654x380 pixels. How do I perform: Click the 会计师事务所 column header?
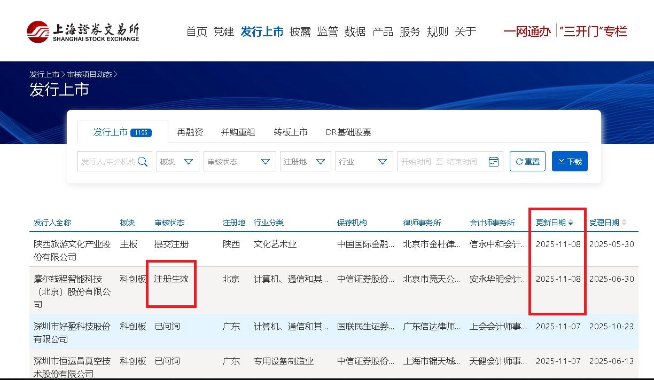point(492,223)
